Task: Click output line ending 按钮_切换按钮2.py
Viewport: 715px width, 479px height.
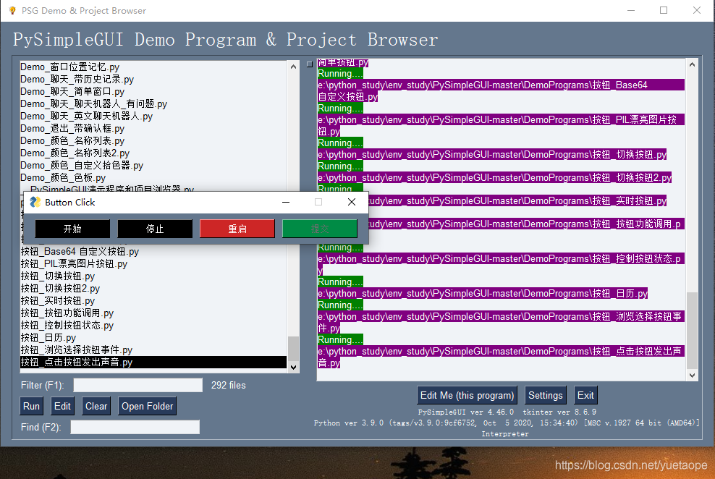Action: pos(495,178)
